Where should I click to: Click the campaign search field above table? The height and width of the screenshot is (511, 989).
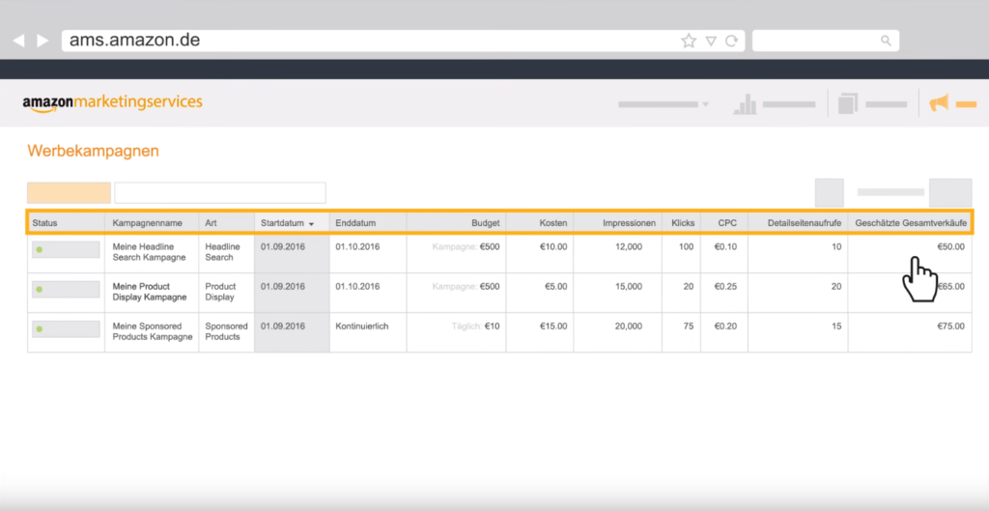click(220, 193)
